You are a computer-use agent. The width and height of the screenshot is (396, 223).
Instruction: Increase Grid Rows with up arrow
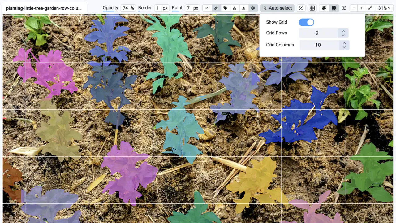[343, 31]
